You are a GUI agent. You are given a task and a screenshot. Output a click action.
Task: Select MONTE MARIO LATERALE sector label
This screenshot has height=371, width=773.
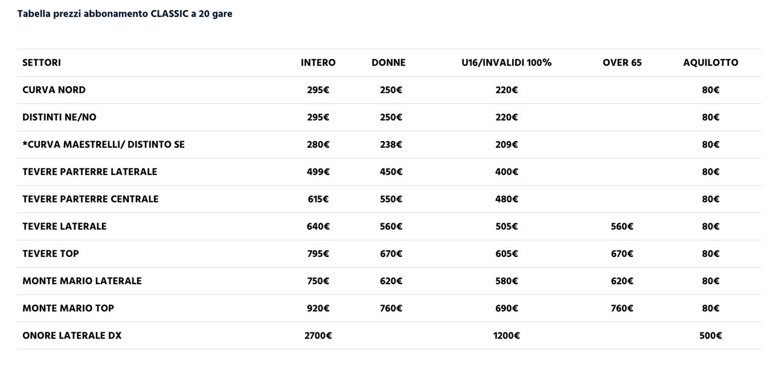tap(82, 281)
